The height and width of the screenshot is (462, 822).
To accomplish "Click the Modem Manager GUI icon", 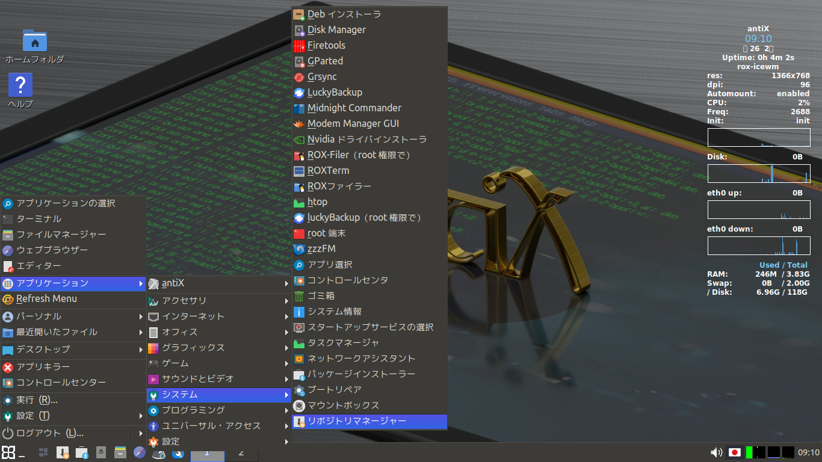I will pos(299,123).
